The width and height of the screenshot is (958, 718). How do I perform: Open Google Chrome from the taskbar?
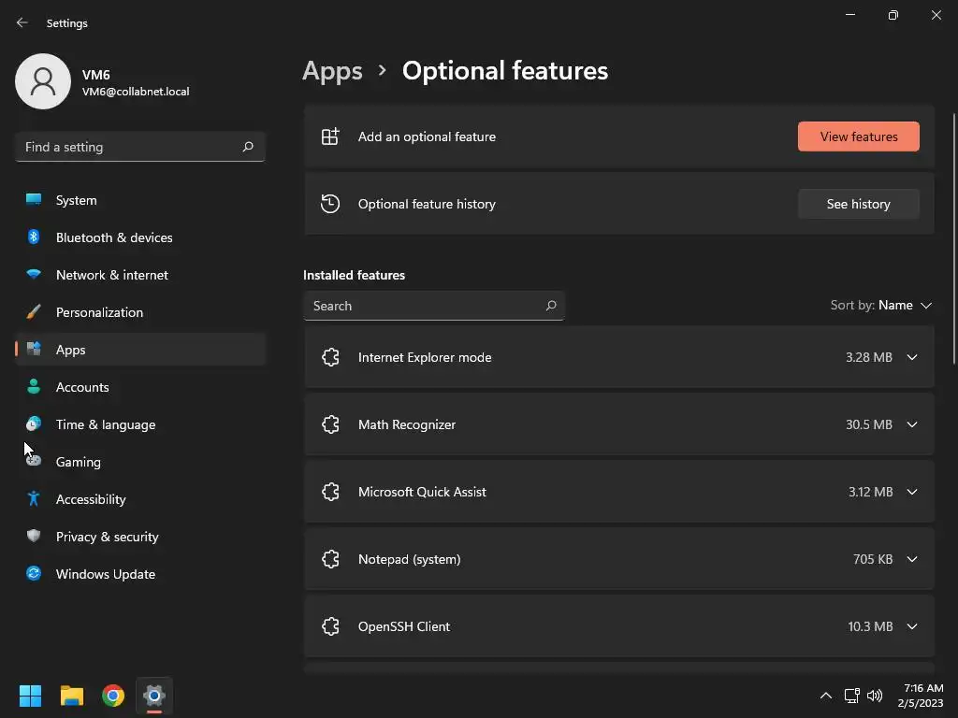tap(113, 696)
